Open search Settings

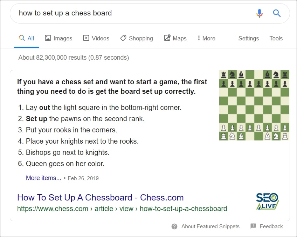248,38
